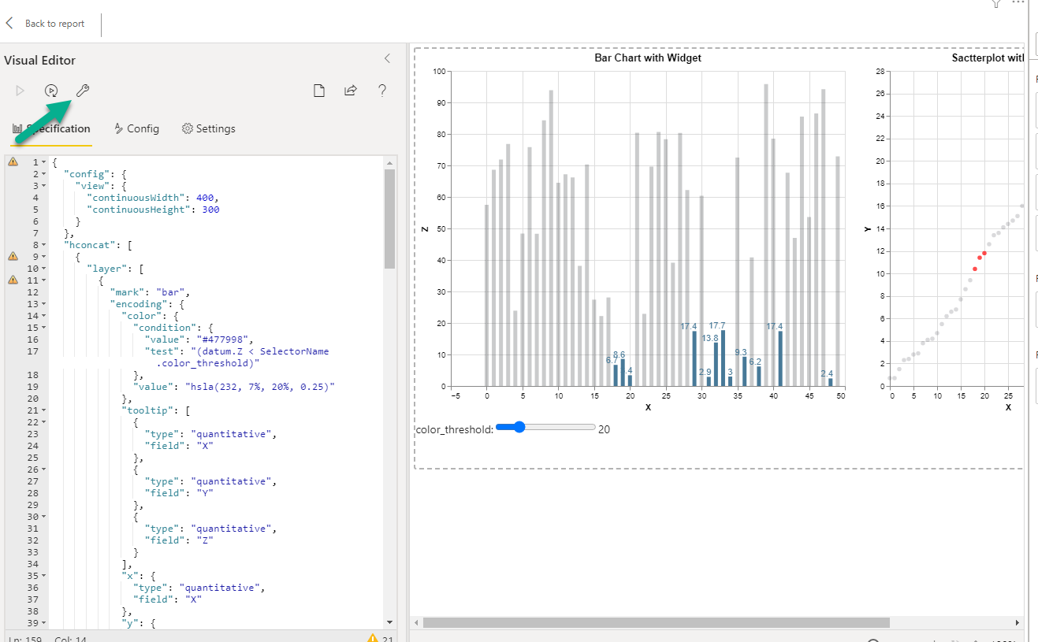
Task: Click the preview horizontal scrollbar thumb
Action: pos(656,622)
